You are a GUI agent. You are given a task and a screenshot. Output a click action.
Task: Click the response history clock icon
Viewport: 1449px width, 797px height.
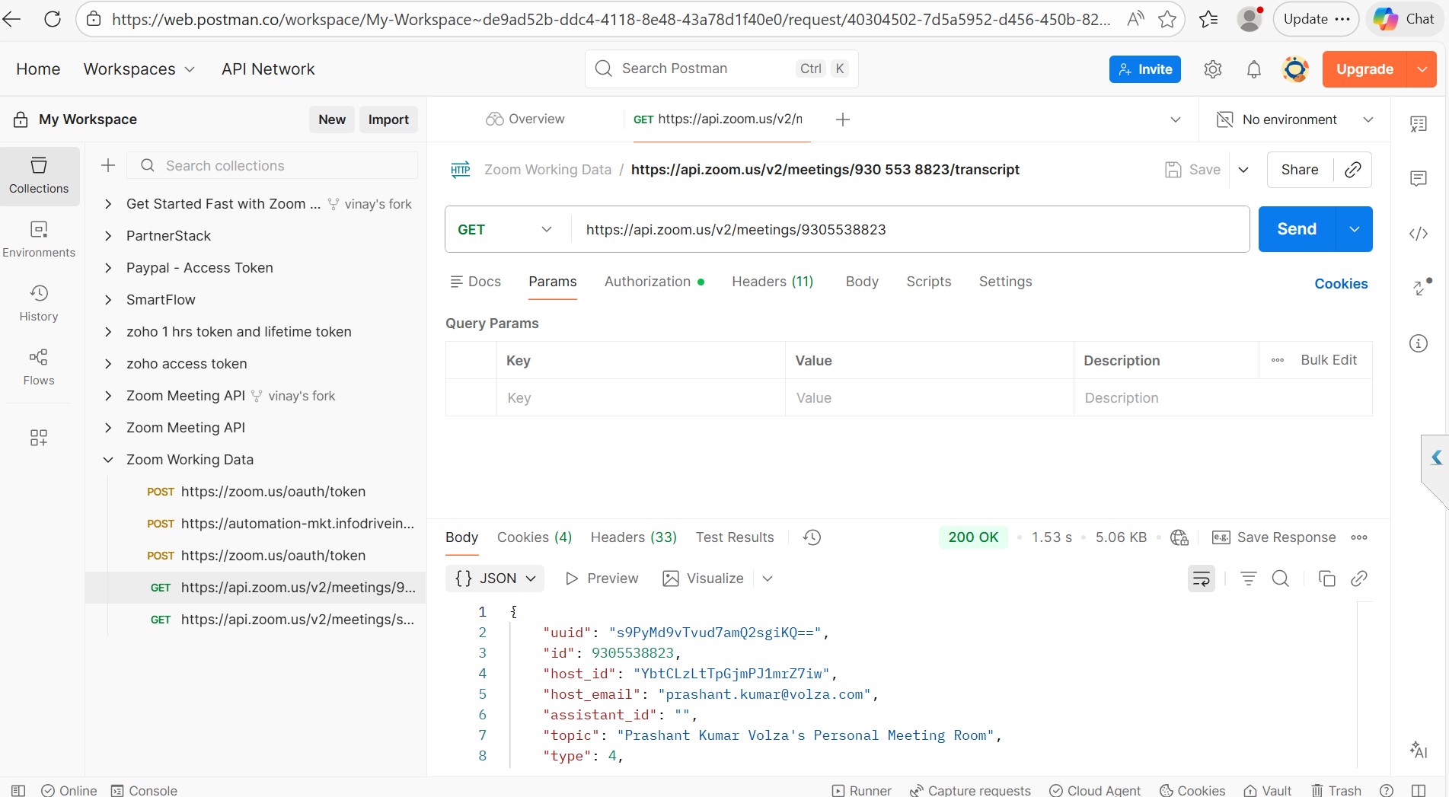tap(812, 537)
